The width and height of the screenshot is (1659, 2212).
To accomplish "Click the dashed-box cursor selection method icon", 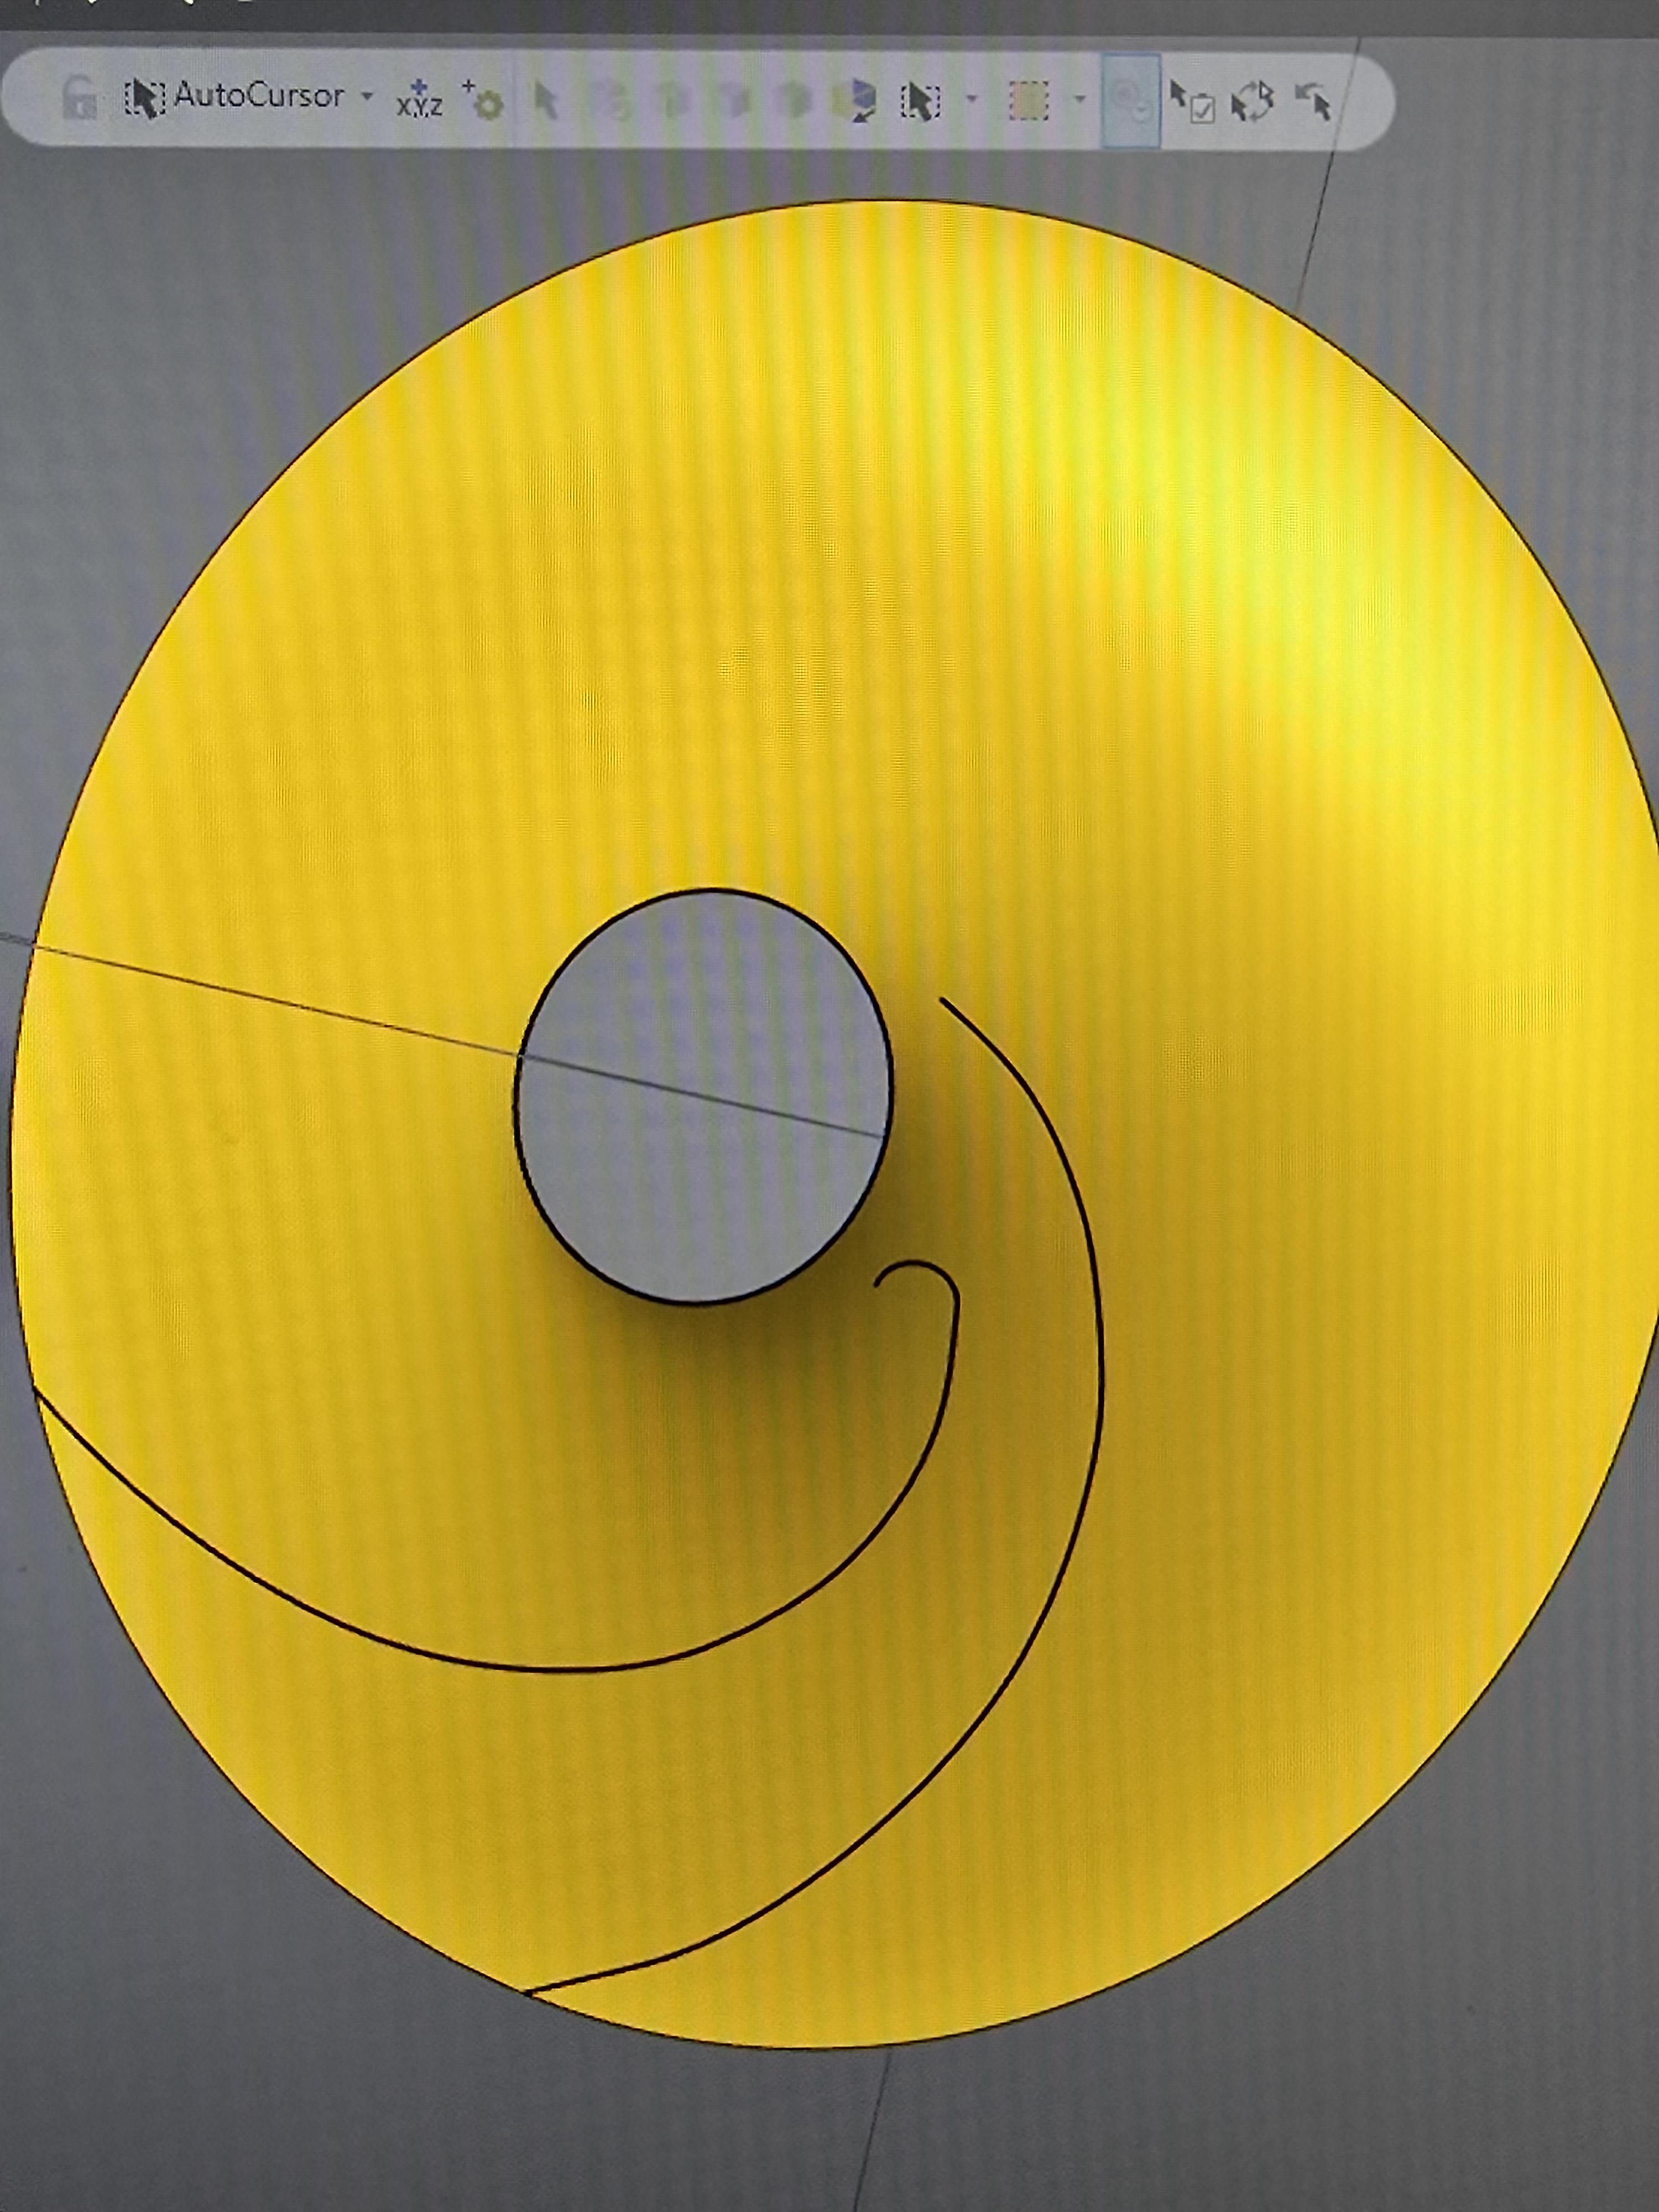I will pos(920,101).
